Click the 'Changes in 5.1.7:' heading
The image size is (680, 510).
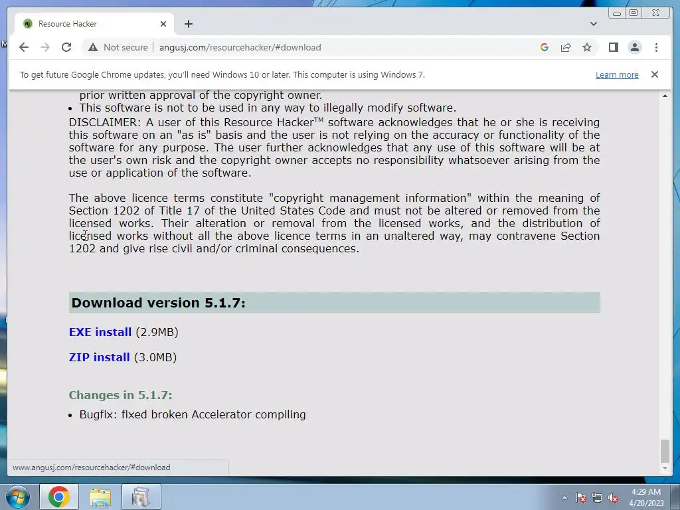[121, 395]
